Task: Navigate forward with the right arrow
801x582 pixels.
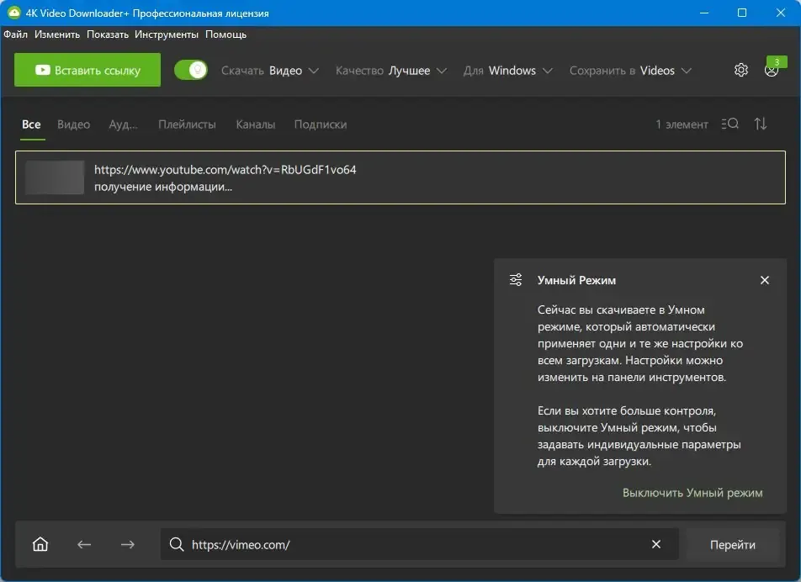Action: [128, 545]
